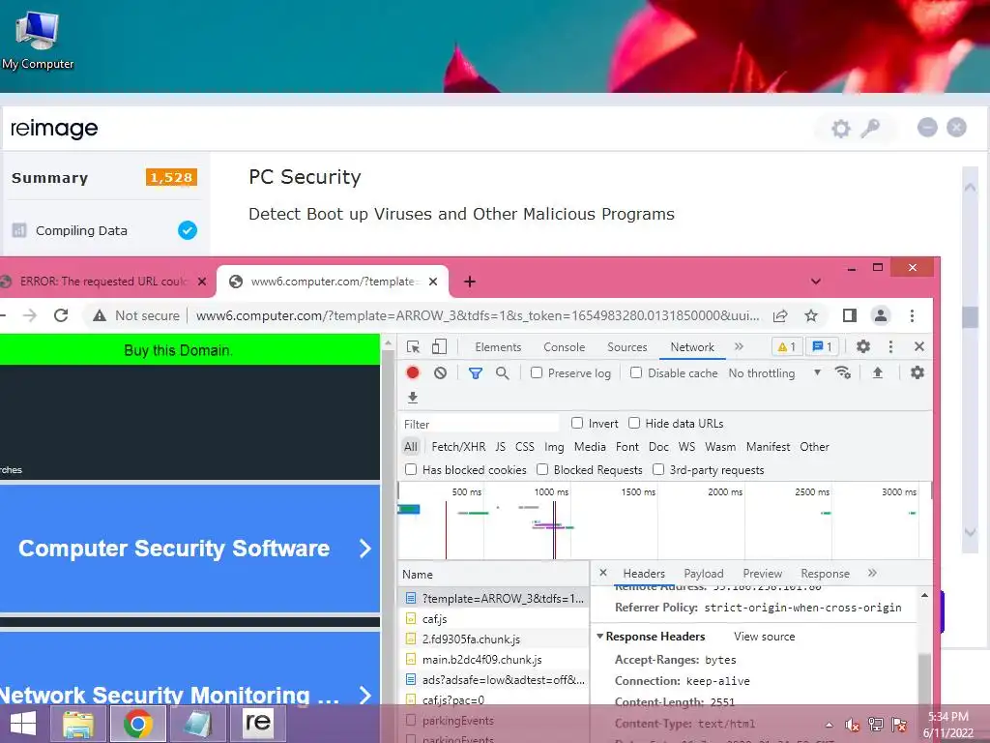Open Reimage settings gear icon
This screenshot has height=743, width=990.
coord(840,129)
